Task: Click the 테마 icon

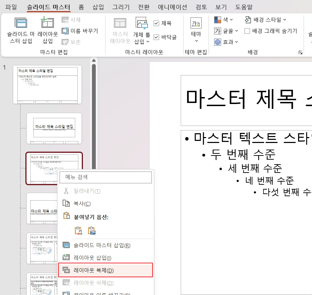Action: point(196,23)
